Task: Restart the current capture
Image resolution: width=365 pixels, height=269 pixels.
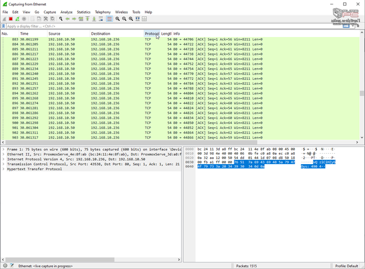Action: tap(17, 19)
